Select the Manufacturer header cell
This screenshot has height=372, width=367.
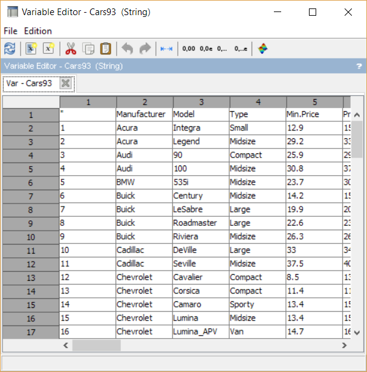(x=144, y=115)
